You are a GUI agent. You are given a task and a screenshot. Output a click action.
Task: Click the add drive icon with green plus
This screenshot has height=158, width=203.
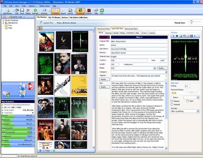[x=6, y=94]
